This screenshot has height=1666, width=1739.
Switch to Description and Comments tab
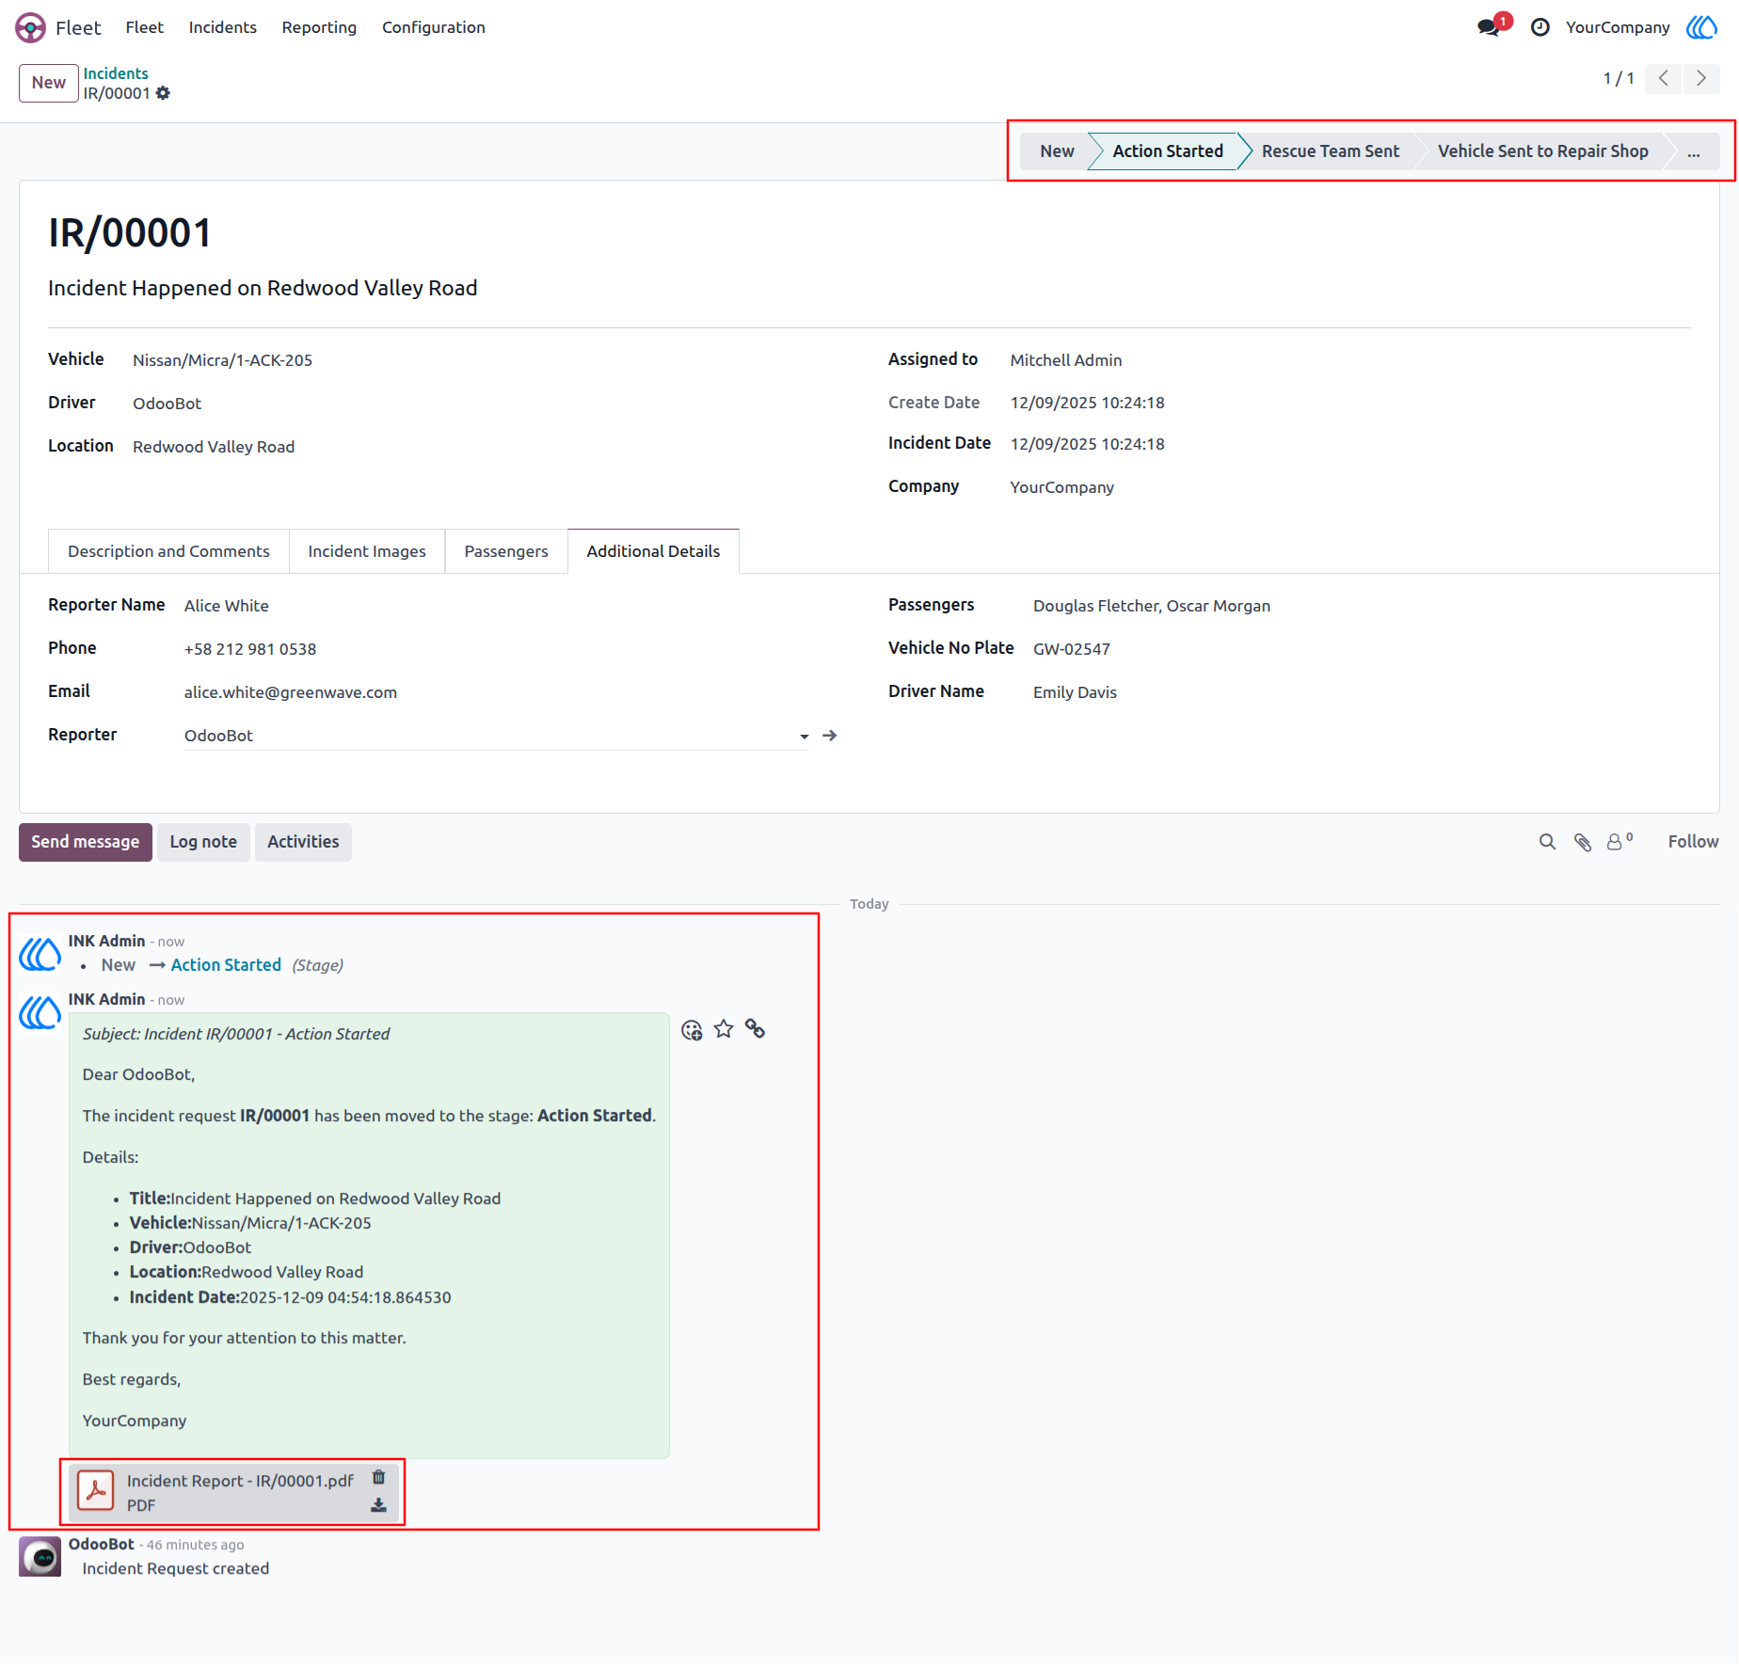tap(168, 551)
